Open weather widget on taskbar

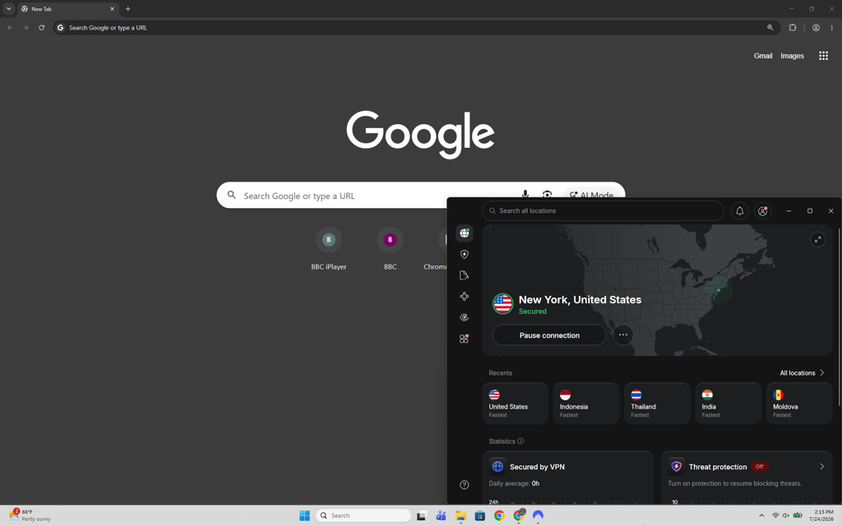pyautogui.click(x=30, y=515)
